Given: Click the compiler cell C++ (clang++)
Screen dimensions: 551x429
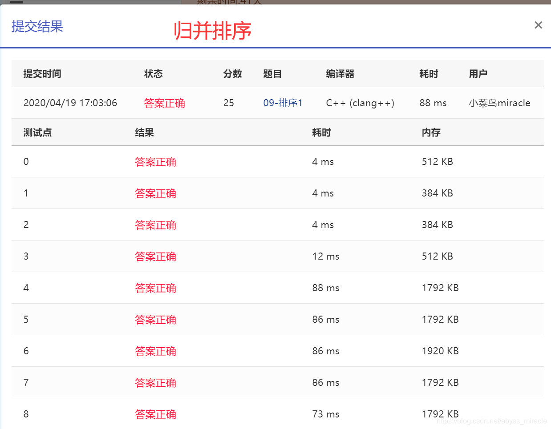Looking at the screenshot, I should [x=360, y=103].
